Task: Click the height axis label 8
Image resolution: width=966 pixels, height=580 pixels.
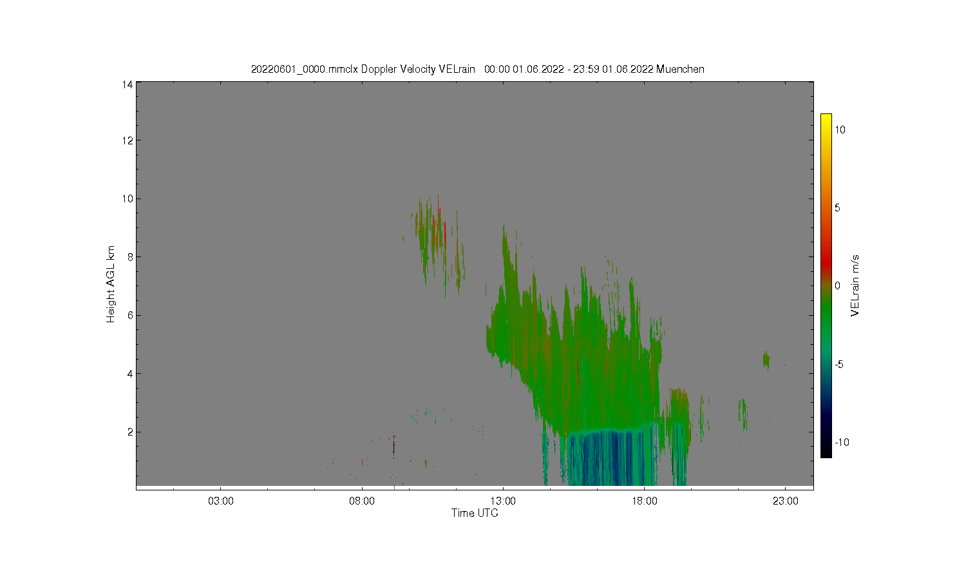Action: (x=130, y=256)
